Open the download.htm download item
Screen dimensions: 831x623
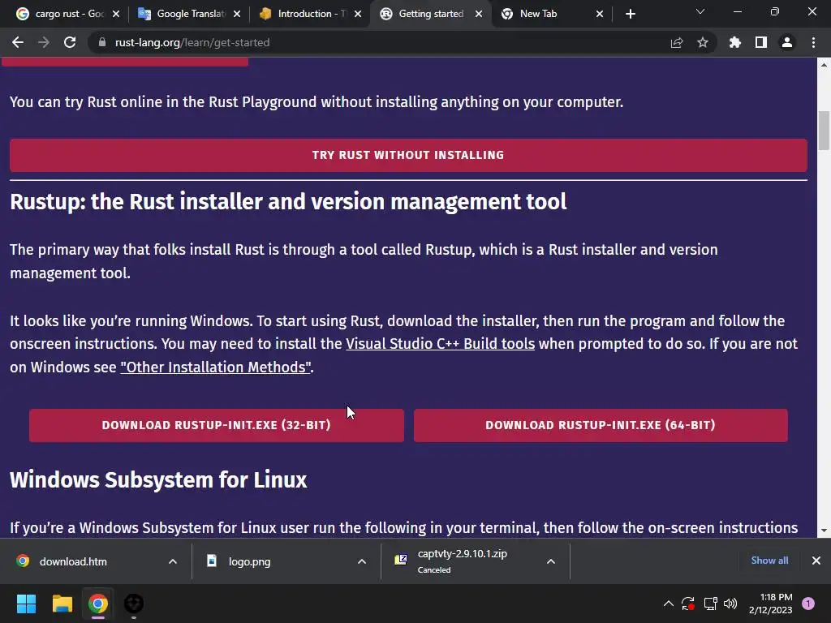(x=73, y=561)
